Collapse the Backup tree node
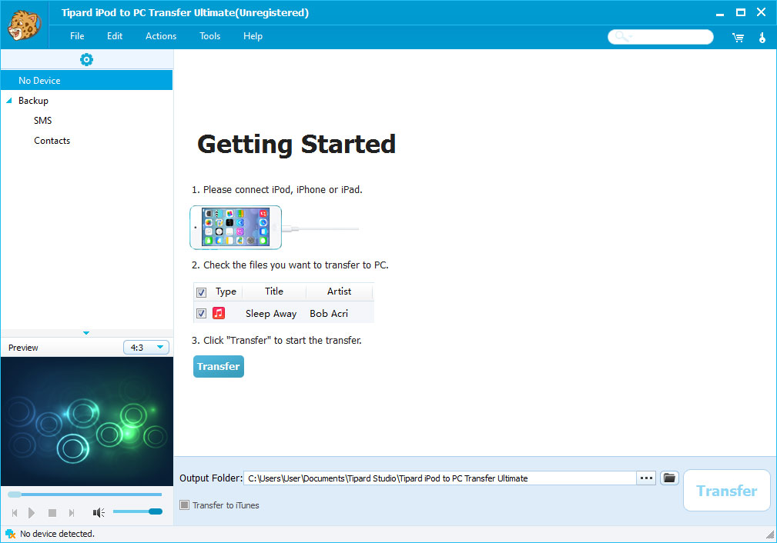 (9, 101)
